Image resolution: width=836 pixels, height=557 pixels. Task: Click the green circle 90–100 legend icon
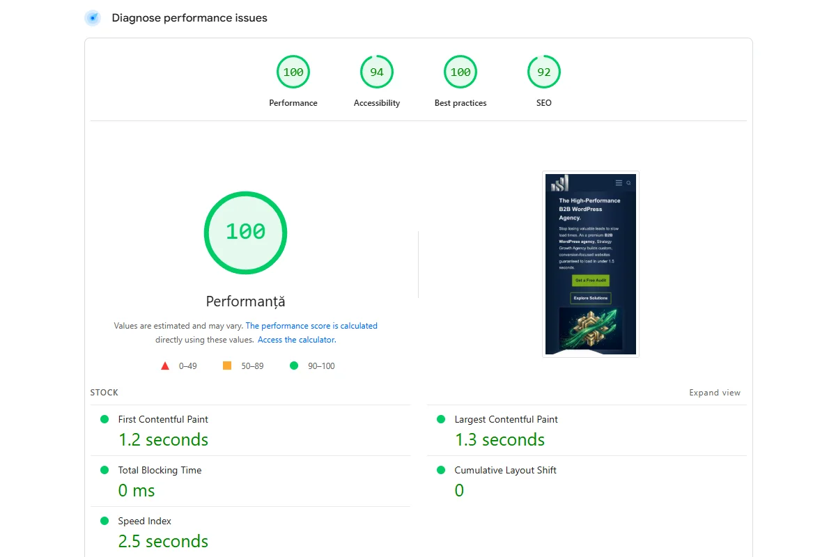pos(294,366)
